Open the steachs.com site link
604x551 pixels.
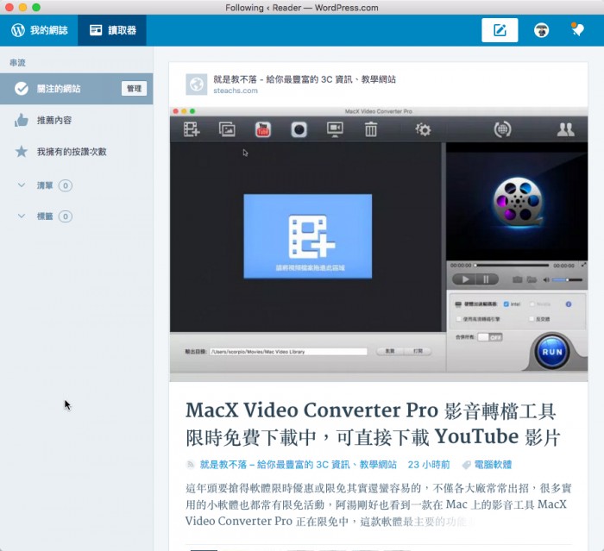(x=236, y=91)
